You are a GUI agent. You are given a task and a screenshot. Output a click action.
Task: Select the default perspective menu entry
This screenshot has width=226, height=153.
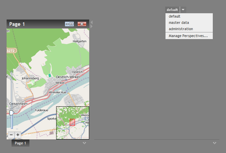(x=174, y=16)
